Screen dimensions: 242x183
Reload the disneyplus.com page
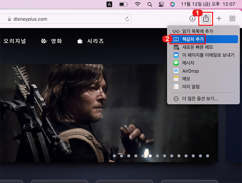[x=127, y=19]
